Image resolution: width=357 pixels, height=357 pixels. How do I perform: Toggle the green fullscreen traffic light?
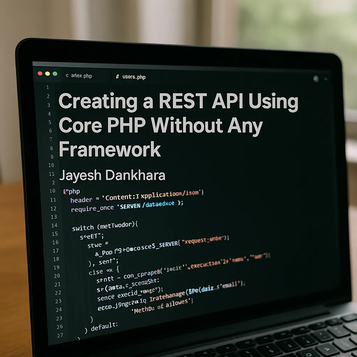tap(54, 74)
